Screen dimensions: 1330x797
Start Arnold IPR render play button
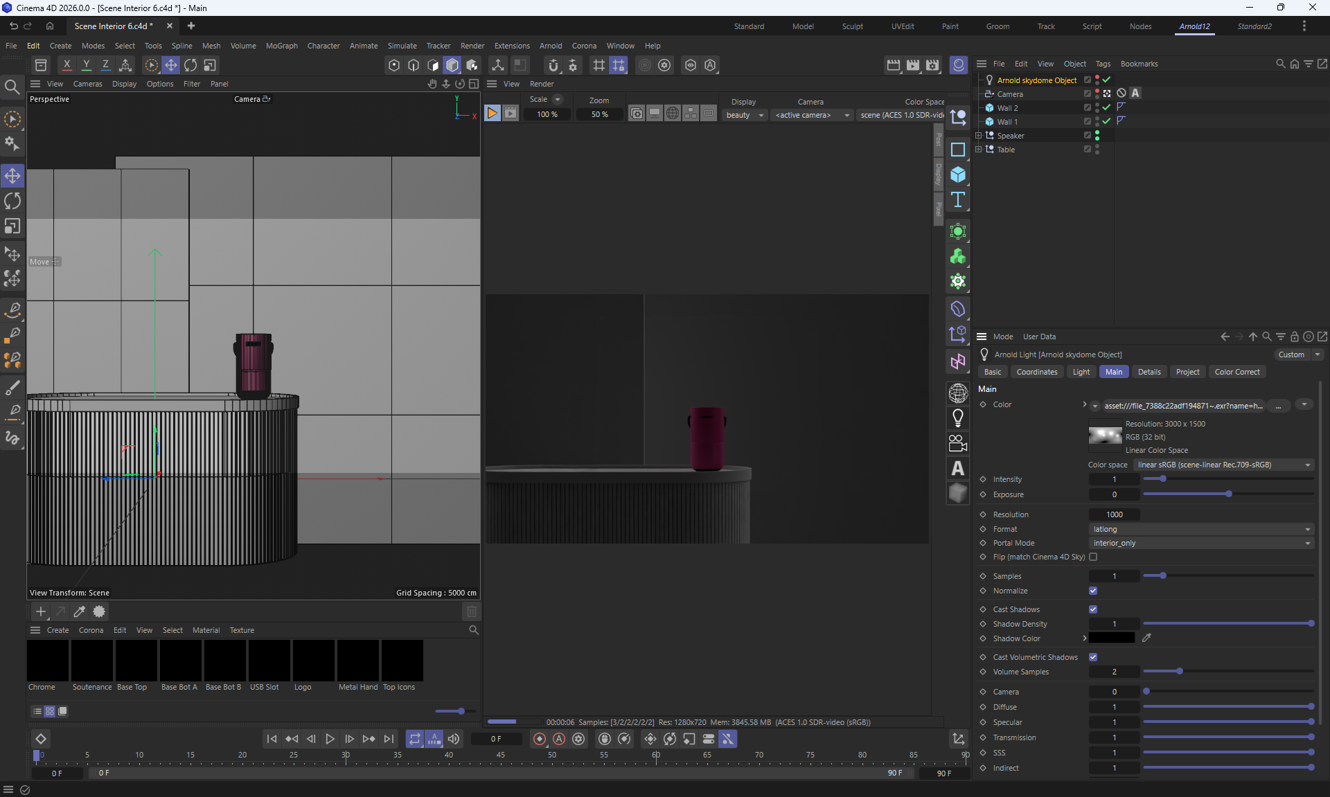(x=492, y=114)
